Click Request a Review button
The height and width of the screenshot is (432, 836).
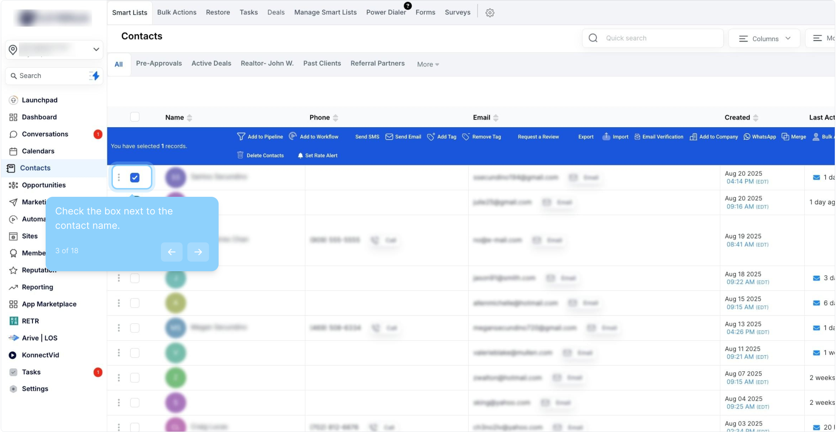(538, 137)
